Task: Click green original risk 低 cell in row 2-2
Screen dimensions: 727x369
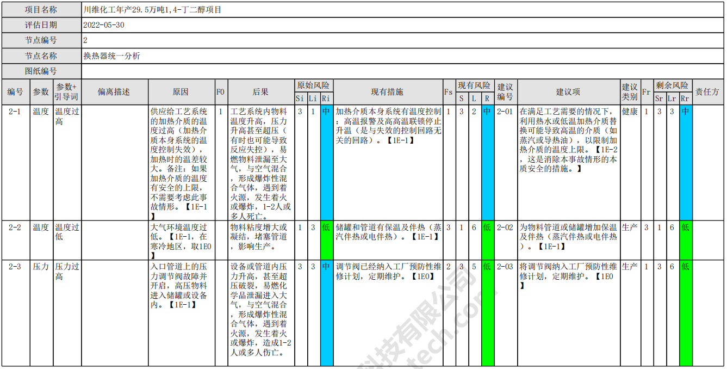Action: pyautogui.click(x=326, y=240)
